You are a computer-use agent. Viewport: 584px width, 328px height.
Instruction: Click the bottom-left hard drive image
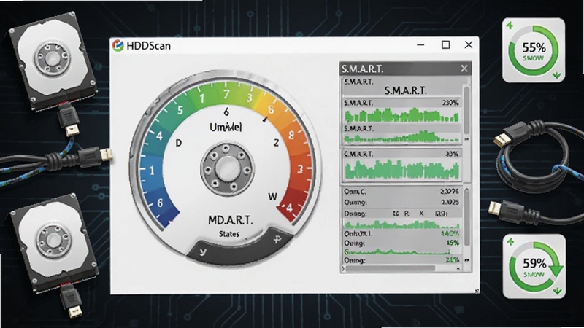54,242
